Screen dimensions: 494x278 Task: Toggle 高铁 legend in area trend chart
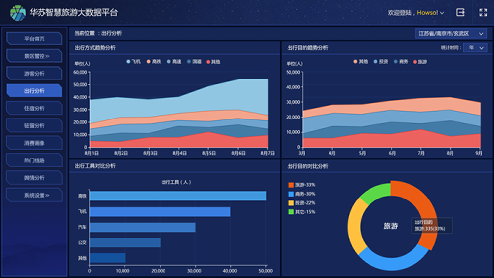pyautogui.click(x=154, y=62)
